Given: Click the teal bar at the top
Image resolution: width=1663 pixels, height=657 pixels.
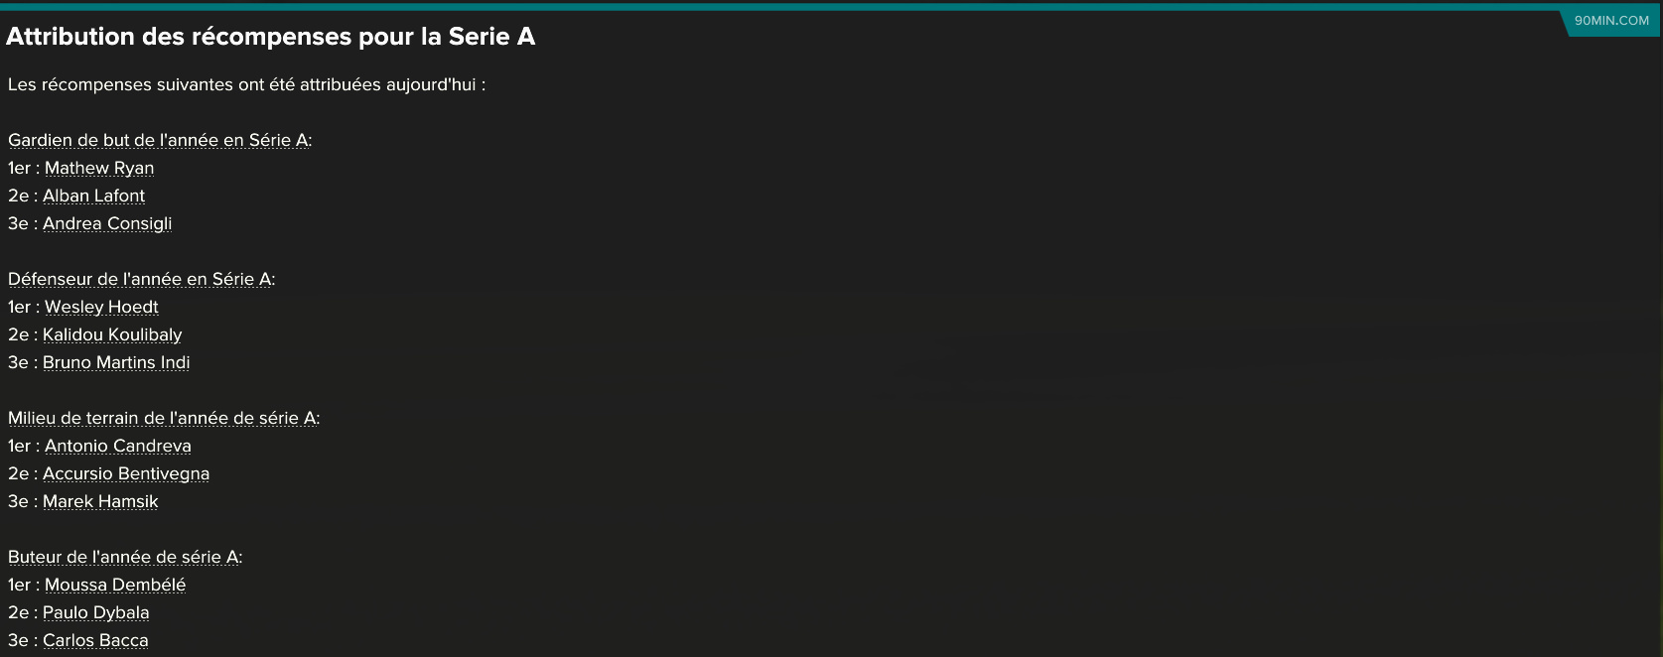Looking at the screenshot, I should click(x=831, y=6).
